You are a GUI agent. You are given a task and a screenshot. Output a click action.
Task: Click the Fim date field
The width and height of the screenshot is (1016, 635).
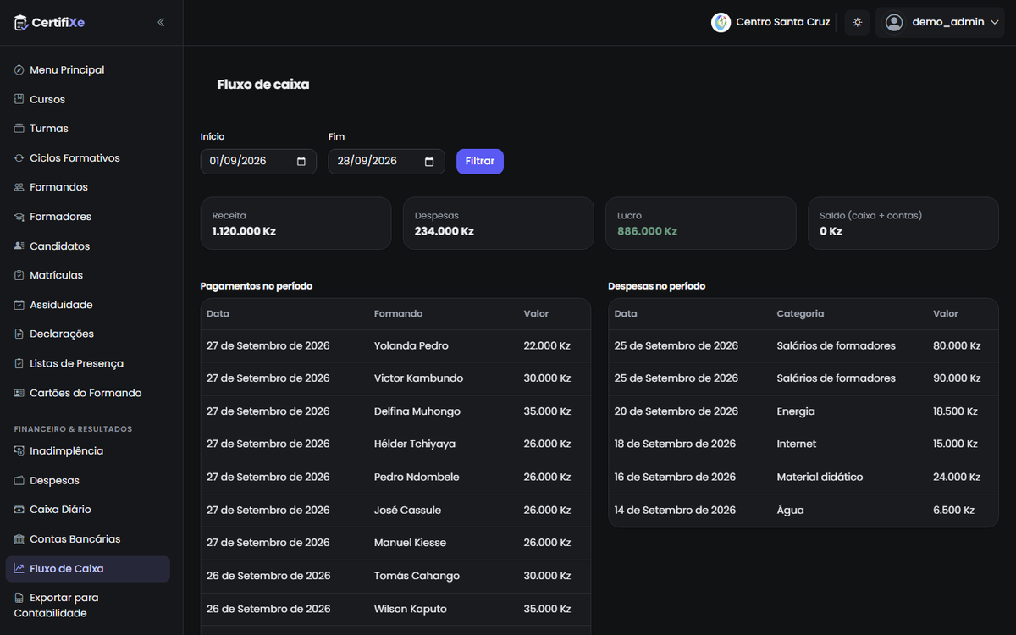386,162
